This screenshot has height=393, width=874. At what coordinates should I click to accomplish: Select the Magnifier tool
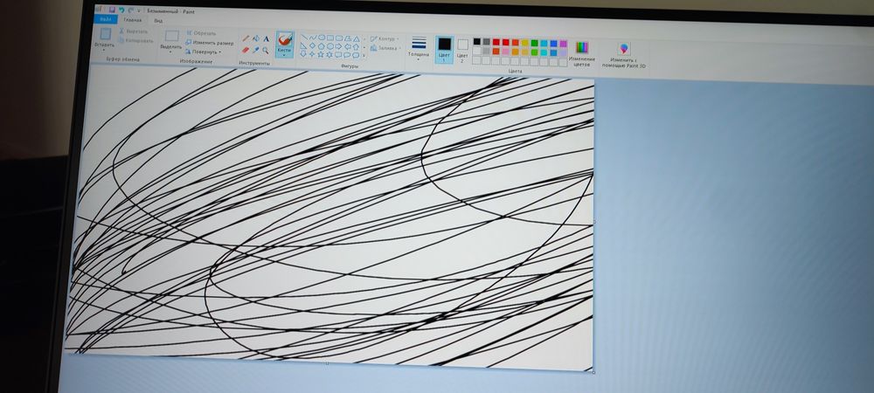click(x=266, y=51)
